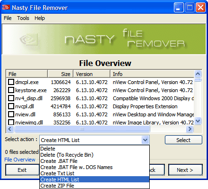The width and height of the screenshot is (208, 189).
Task: Choose Delete from the action list
Action: (x=94, y=149)
